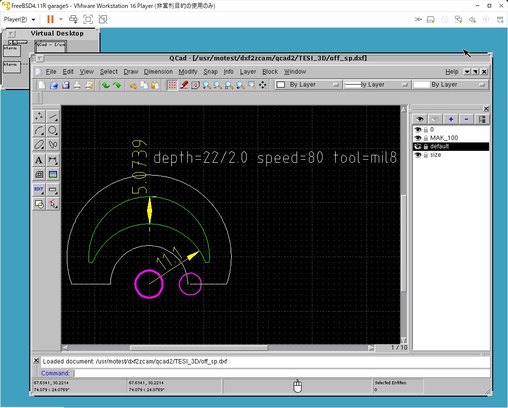
Task: Toggle the grid display toolbar button
Action: tap(172, 85)
